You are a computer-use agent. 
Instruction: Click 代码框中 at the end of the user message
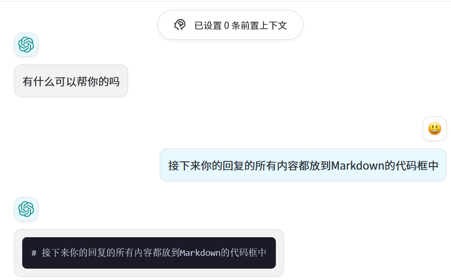click(x=417, y=166)
